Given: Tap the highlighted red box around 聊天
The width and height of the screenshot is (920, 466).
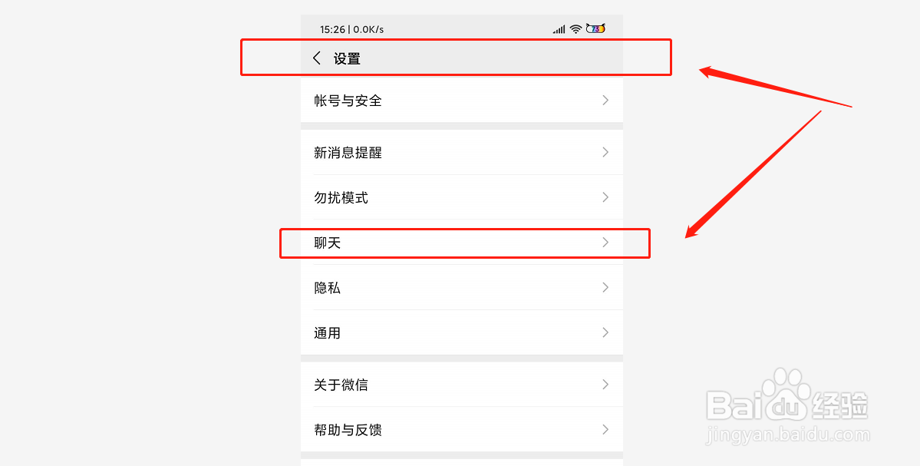Looking at the screenshot, I should (465, 243).
